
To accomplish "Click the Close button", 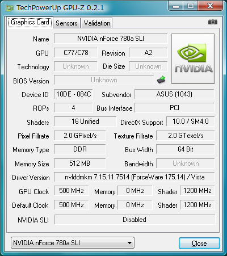I will [199, 244].
